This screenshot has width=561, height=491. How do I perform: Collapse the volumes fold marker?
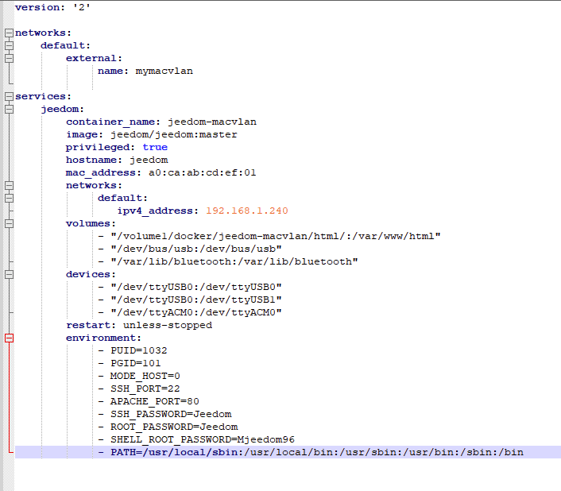click(10, 223)
